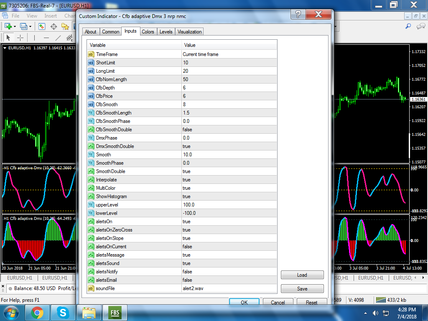This screenshot has height=321, width=428.
Task: Select the alertsOnCurrent false value
Action: [x=229, y=247]
